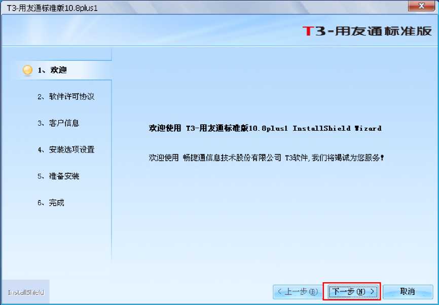This screenshot has height=305, width=439.
Task: Cancel setup with the 取消 button
Action: click(408, 292)
